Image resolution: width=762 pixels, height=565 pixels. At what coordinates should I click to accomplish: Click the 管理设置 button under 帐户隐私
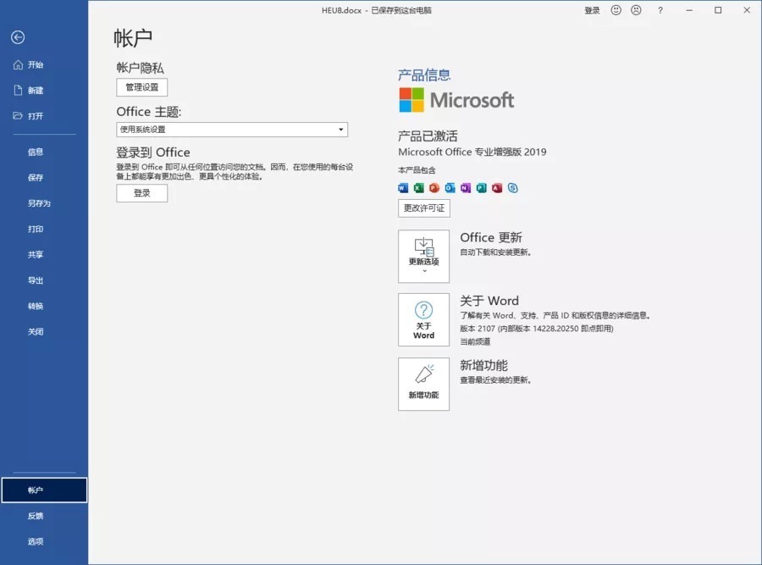pyautogui.click(x=141, y=86)
